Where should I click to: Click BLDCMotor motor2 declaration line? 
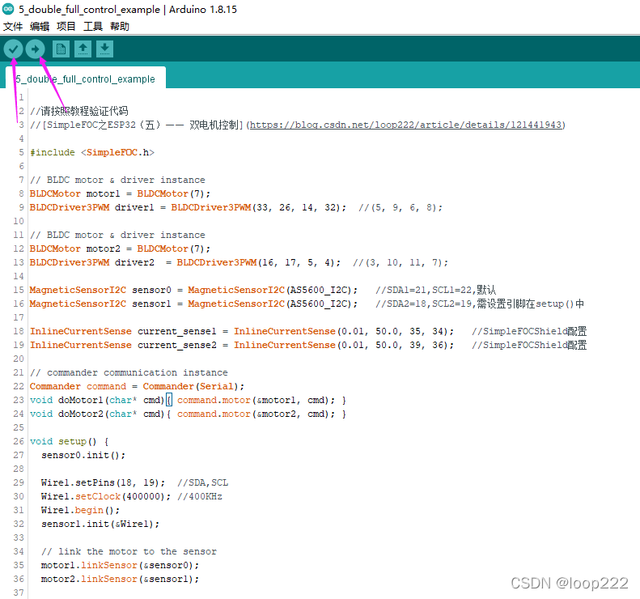click(x=120, y=249)
